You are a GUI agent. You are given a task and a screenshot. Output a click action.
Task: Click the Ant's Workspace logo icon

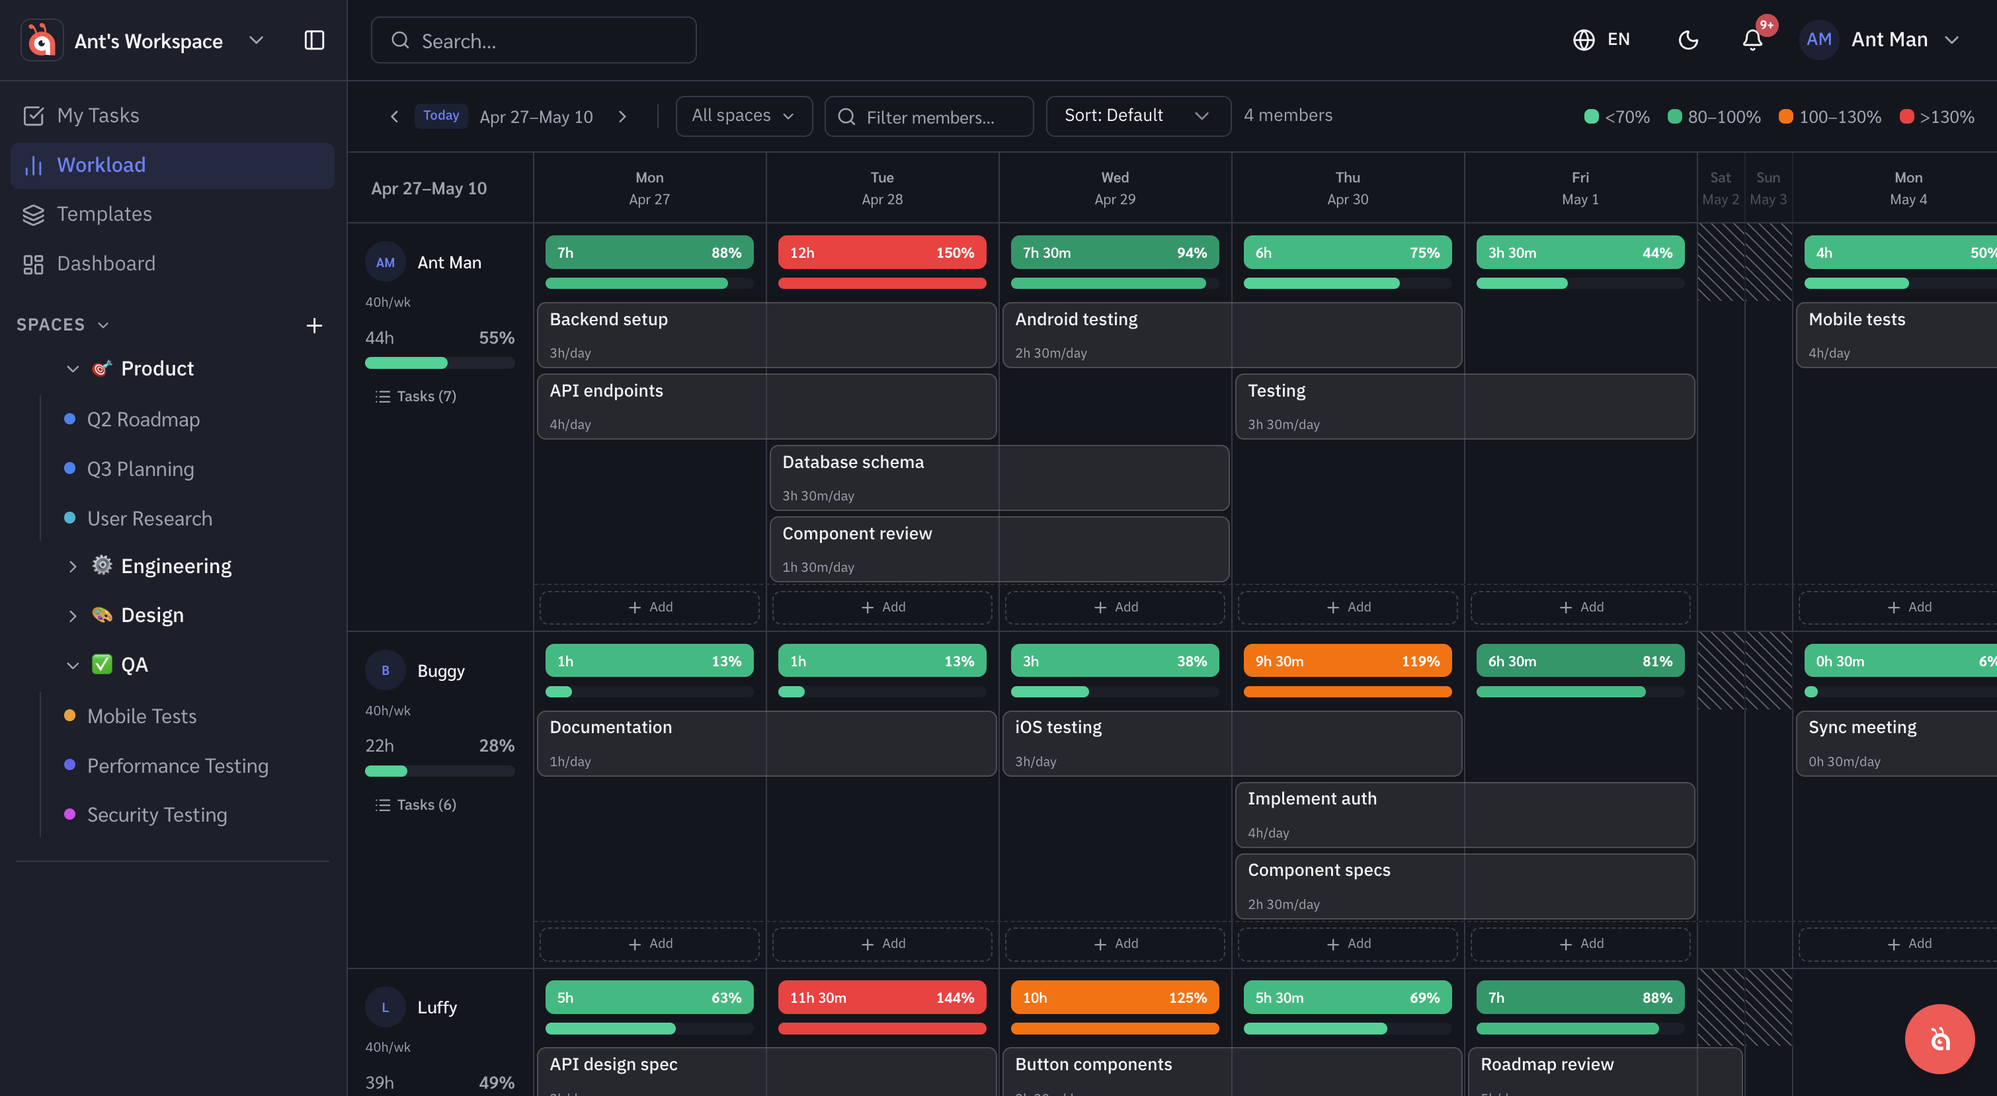pyautogui.click(x=42, y=40)
